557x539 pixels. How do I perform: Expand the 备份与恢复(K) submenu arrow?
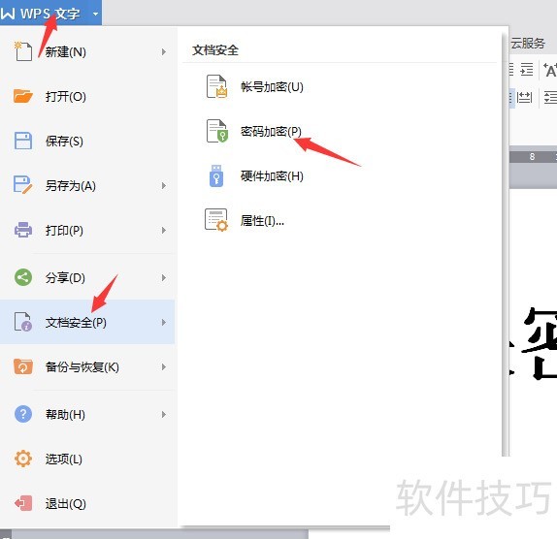coord(164,366)
